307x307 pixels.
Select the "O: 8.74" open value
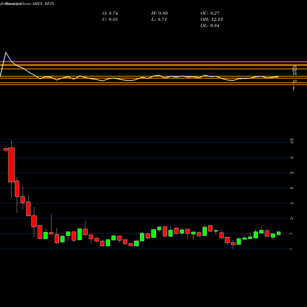[x=110, y=14]
